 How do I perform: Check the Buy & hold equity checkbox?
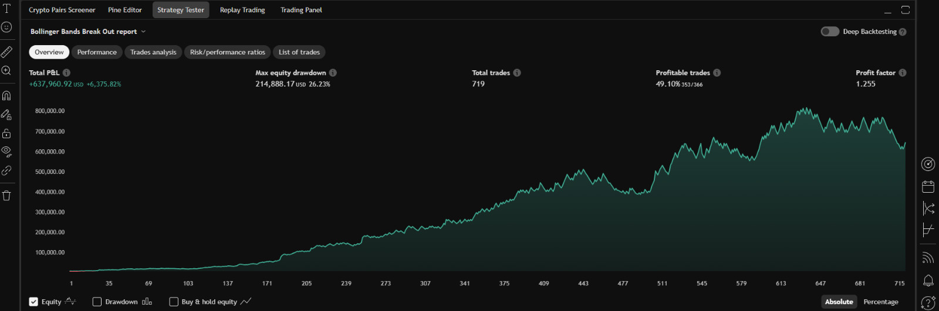tap(173, 302)
